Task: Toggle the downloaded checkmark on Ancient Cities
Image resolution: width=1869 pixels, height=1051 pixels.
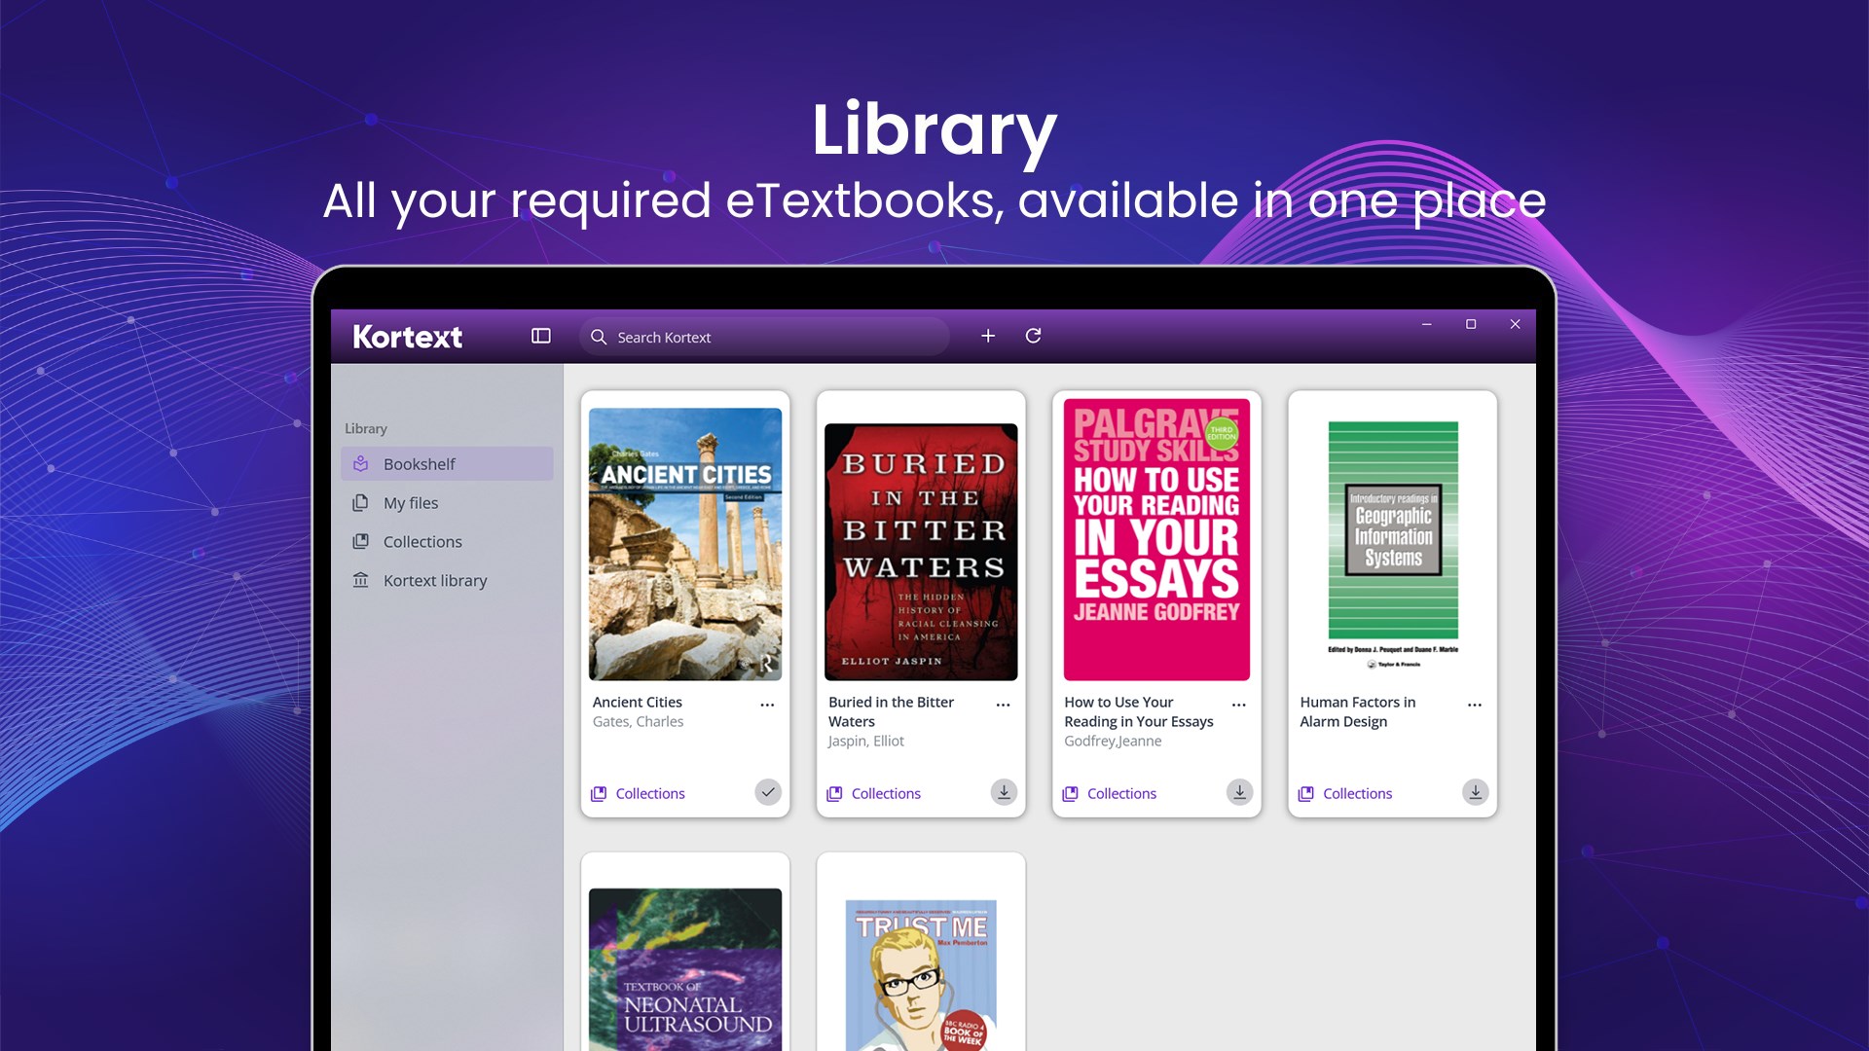Action: (768, 792)
